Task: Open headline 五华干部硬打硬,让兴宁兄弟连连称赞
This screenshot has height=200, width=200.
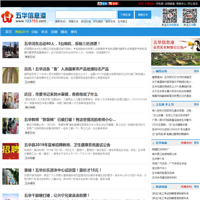Action: [57, 196]
